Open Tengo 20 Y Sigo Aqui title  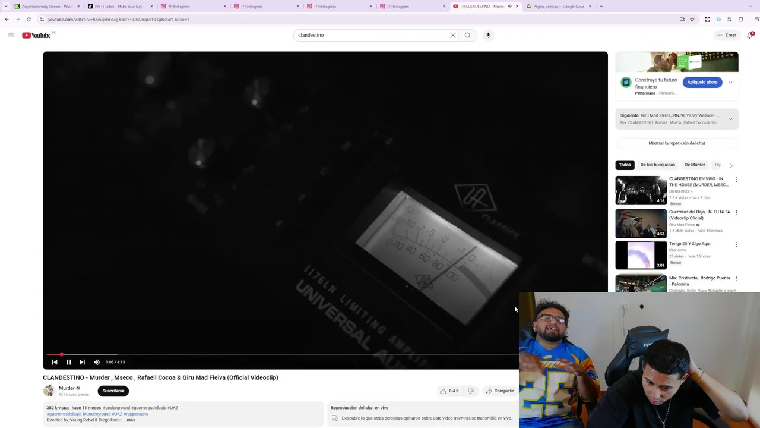click(689, 244)
